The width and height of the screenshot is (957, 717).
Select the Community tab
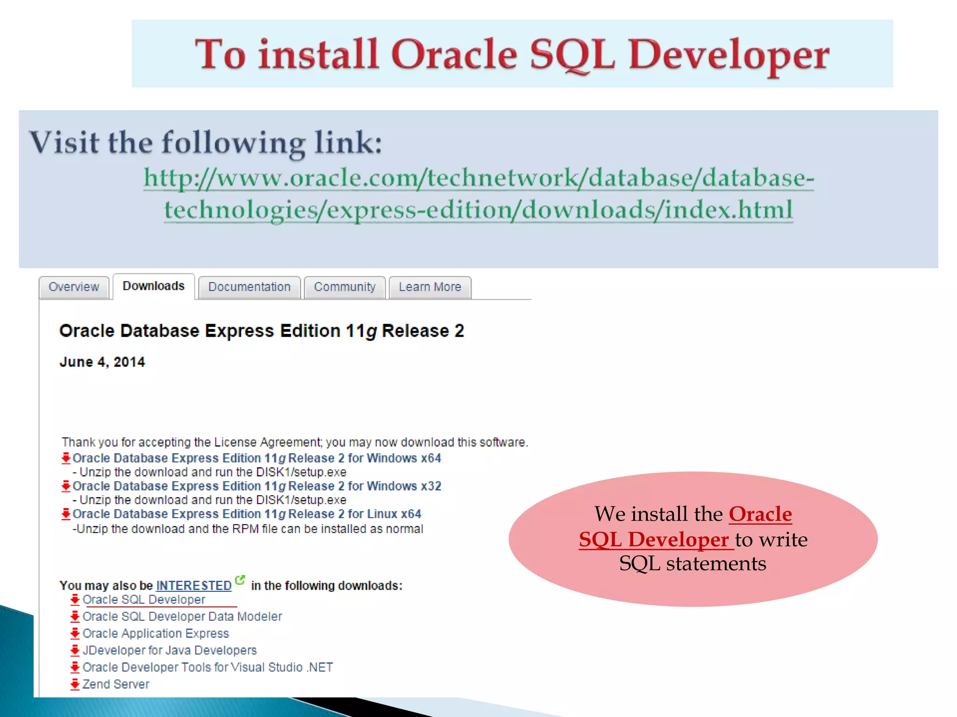[344, 287]
